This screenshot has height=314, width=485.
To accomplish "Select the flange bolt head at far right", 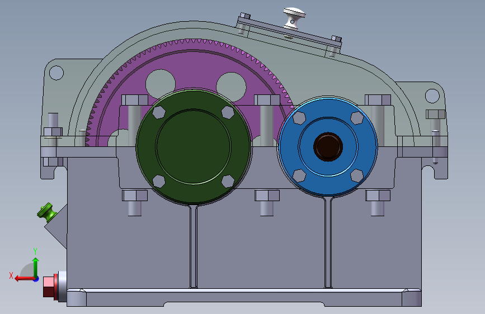I will [x=436, y=115].
